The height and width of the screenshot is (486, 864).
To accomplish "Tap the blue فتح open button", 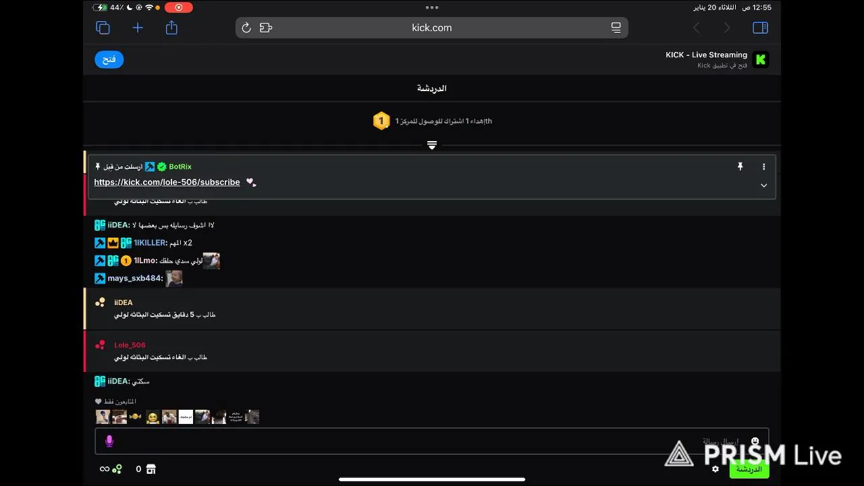I will click(109, 59).
